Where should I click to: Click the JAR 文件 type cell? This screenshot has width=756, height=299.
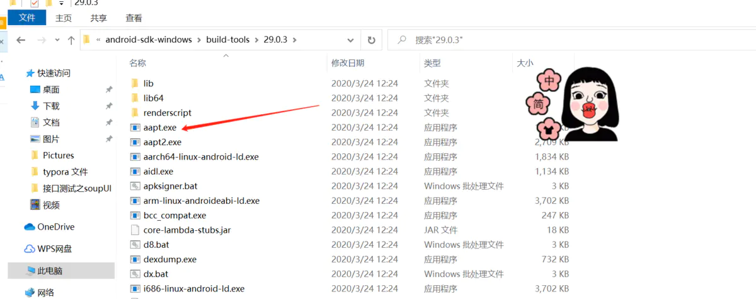[441, 230]
